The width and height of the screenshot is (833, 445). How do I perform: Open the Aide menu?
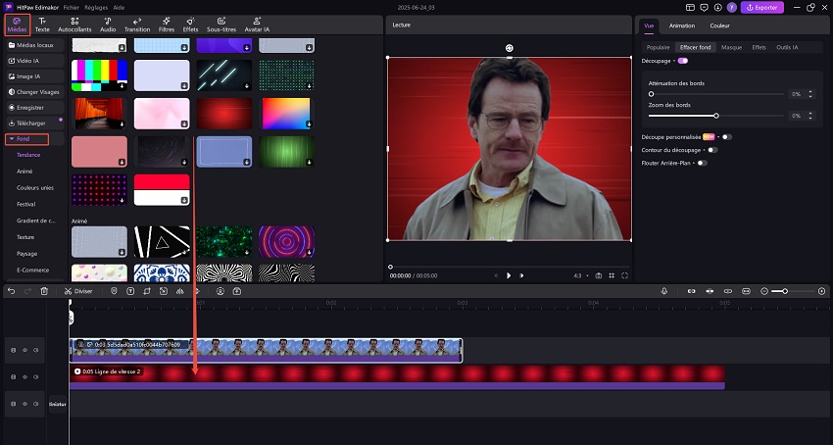pyautogui.click(x=119, y=8)
